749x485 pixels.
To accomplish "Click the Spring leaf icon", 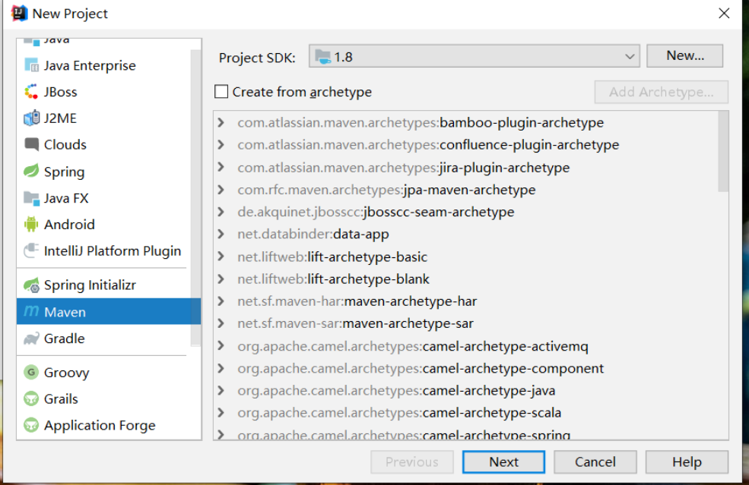I will (x=31, y=172).
